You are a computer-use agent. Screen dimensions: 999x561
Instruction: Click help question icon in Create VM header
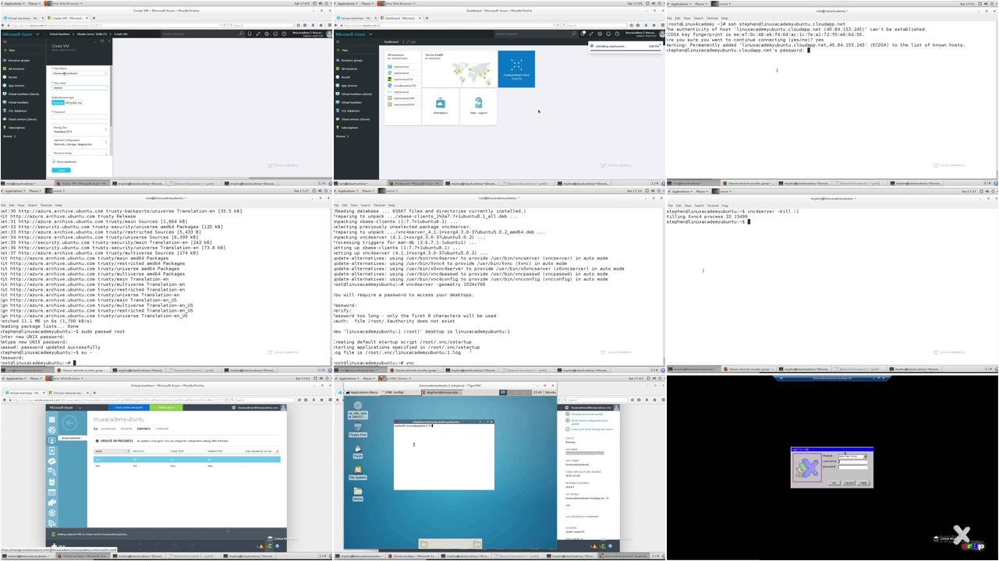[x=284, y=34]
